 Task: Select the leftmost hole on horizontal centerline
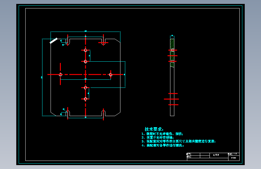(x=61, y=75)
